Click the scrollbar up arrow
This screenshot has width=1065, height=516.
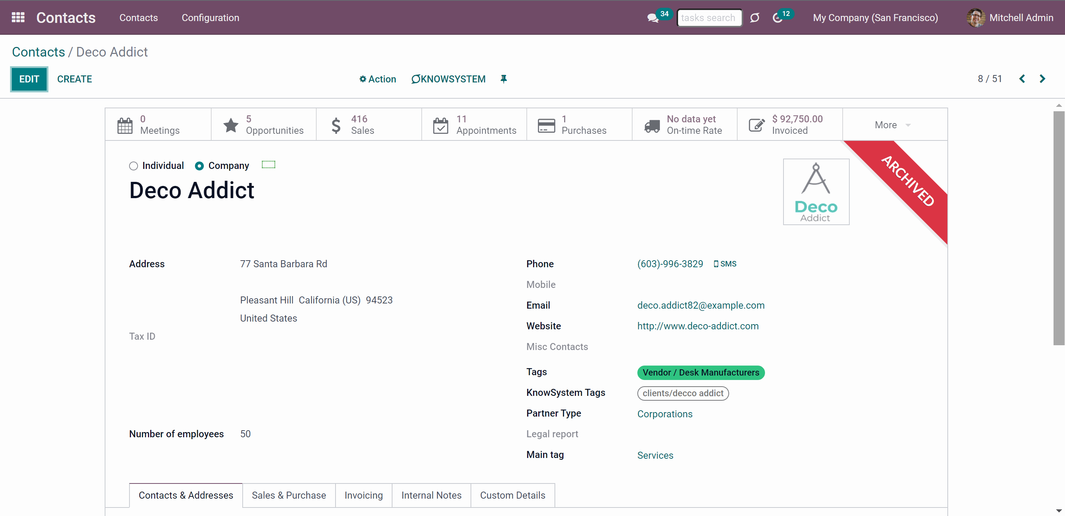pyautogui.click(x=1059, y=105)
